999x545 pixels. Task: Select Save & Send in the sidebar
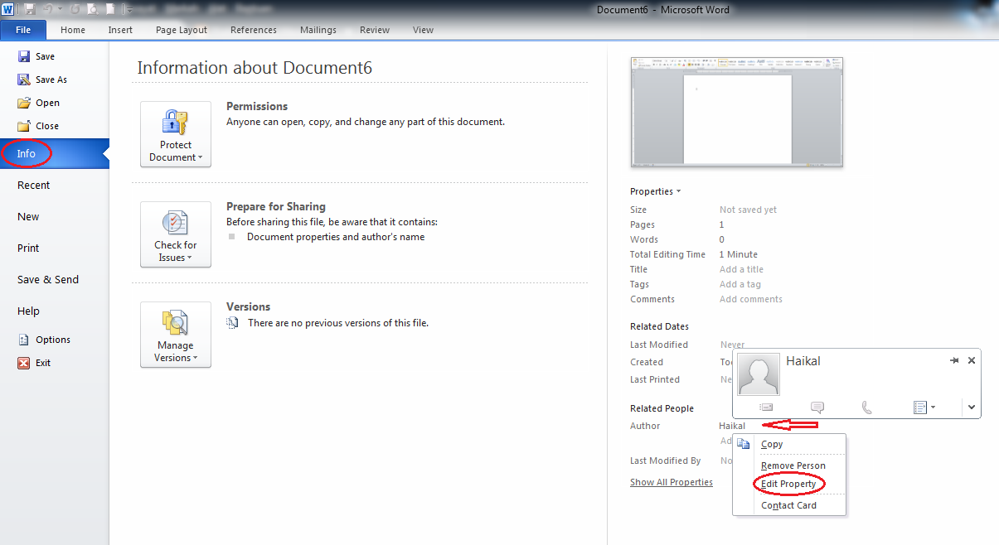click(48, 280)
